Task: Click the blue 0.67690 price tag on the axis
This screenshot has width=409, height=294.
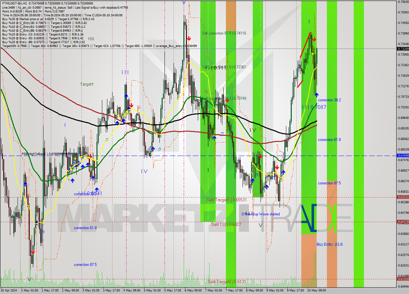Action: pyautogui.click(x=403, y=155)
